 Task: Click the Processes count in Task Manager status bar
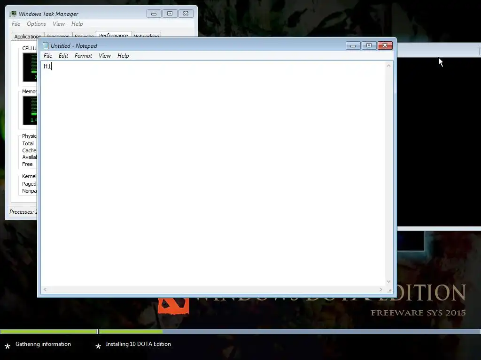23,212
